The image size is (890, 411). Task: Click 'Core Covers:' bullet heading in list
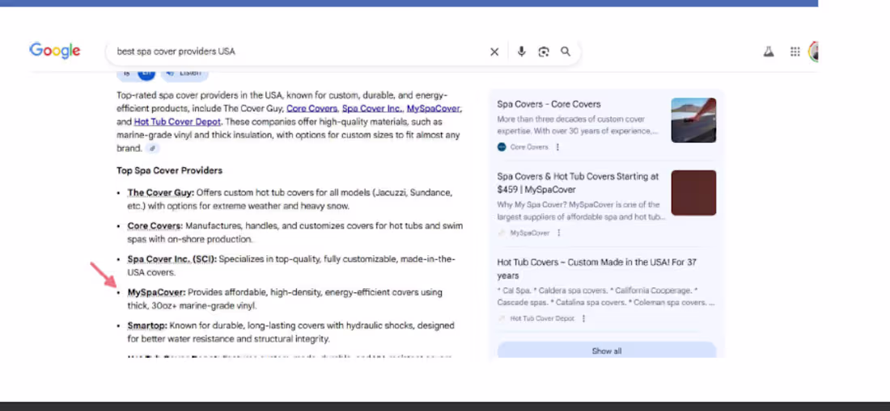pyautogui.click(x=155, y=226)
